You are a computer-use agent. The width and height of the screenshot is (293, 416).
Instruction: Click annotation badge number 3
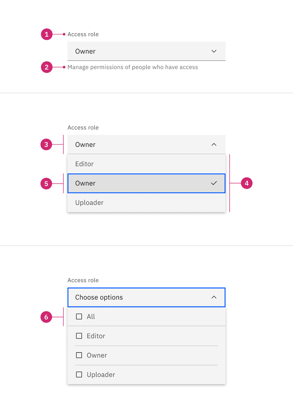point(46,145)
